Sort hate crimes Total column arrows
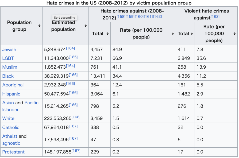The height and width of the screenshot is (158, 239). click(x=107, y=34)
